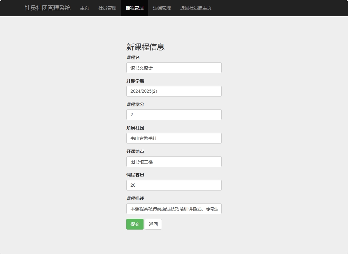The width and height of the screenshot is (348, 254).
Task: Click the 新课程信息 page heading
Action: pos(146,47)
